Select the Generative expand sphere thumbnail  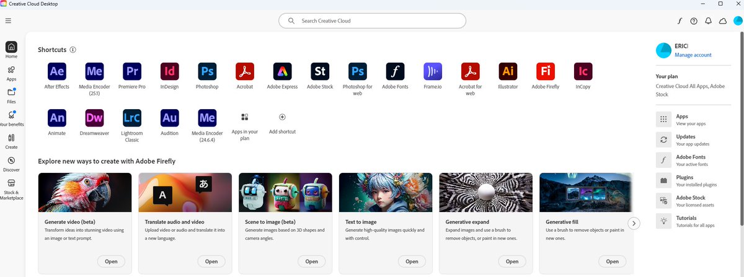486,193
